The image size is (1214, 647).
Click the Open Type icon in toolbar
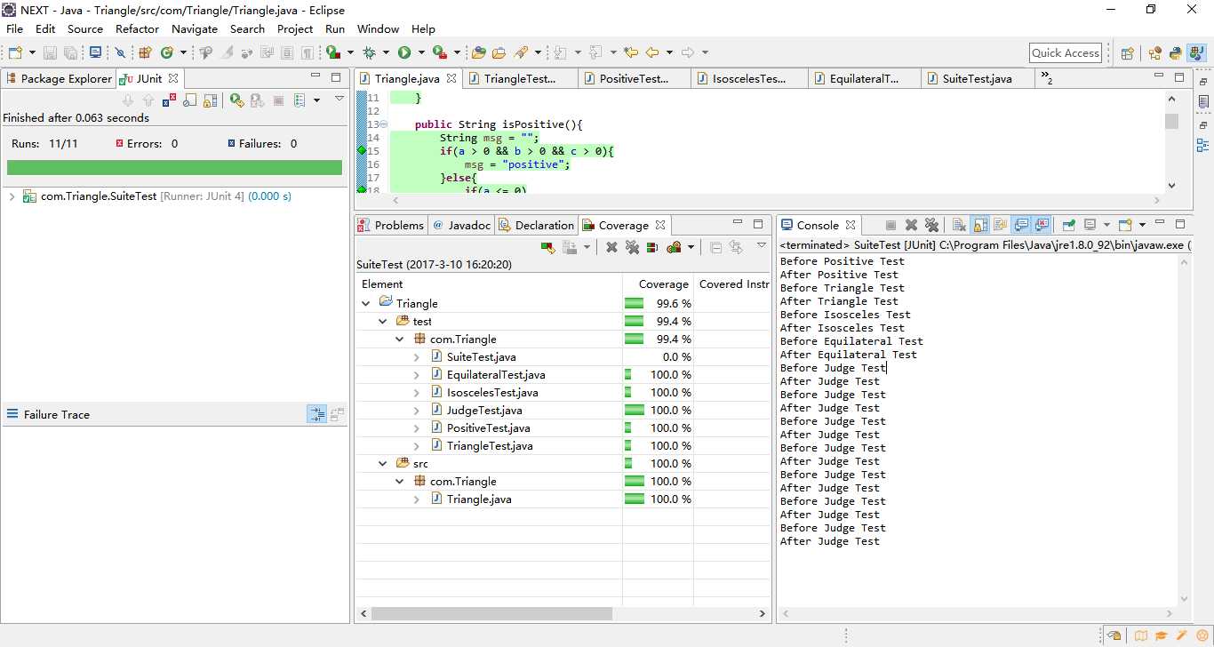click(479, 53)
